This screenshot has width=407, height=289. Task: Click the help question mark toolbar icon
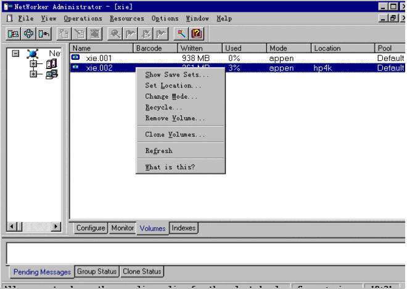point(196,34)
